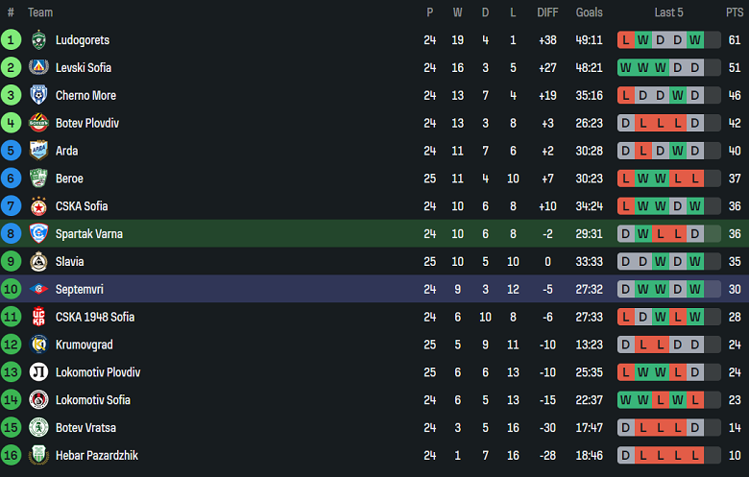Image resolution: width=749 pixels, height=477 pixels.
Task: Click position badge number 1
Action: pyautogui.click(x=11, y=40)
